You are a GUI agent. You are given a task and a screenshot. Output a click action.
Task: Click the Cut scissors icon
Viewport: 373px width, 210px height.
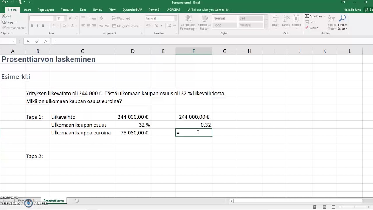coord(3,17)
